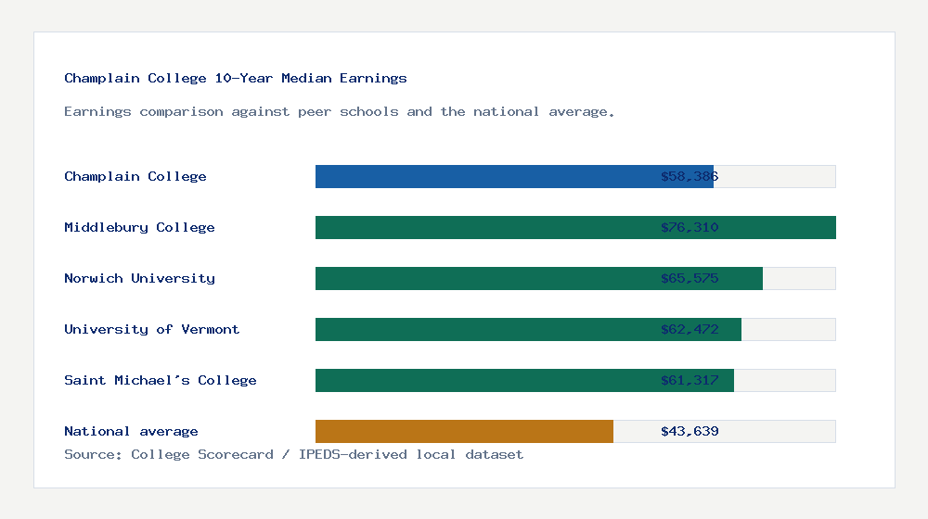Click the '$58,386' value
Screen dimensions: 928x519
click(690, 177)
